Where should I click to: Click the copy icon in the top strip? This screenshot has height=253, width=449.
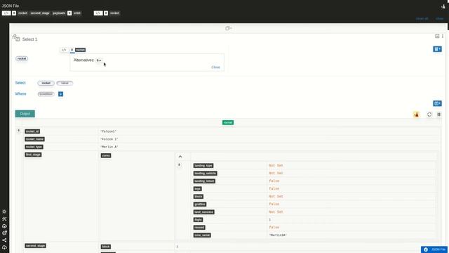coord(228,28)
